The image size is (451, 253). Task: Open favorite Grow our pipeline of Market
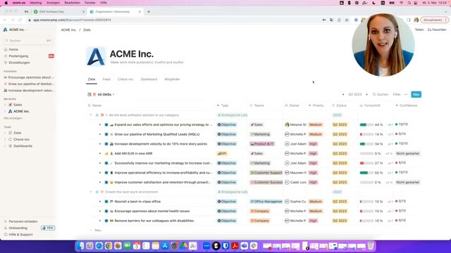pos(29,84)
